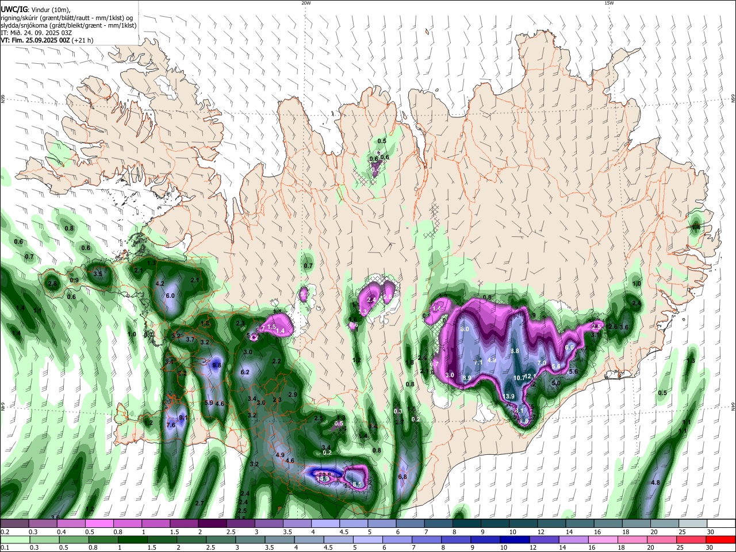Click the bright pink swatch between 0.5 and 0.8 in the upper legend
This screenshot has width=736, height=552.
pos(99,524)
